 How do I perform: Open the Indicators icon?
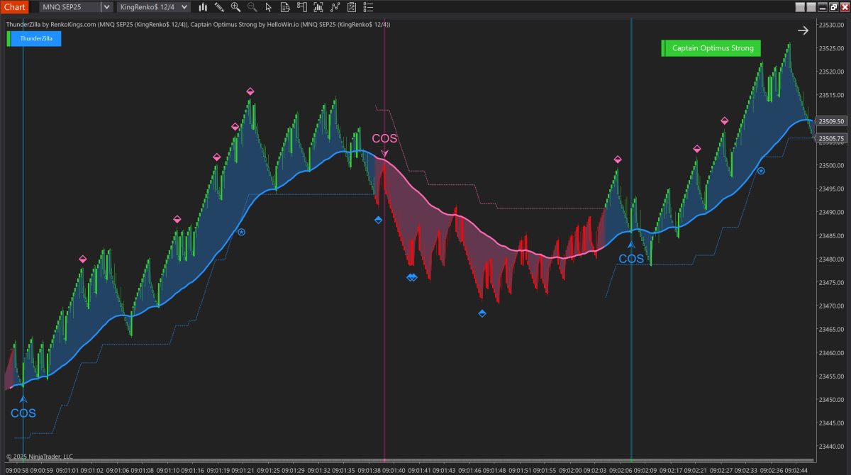click(334, 7)
